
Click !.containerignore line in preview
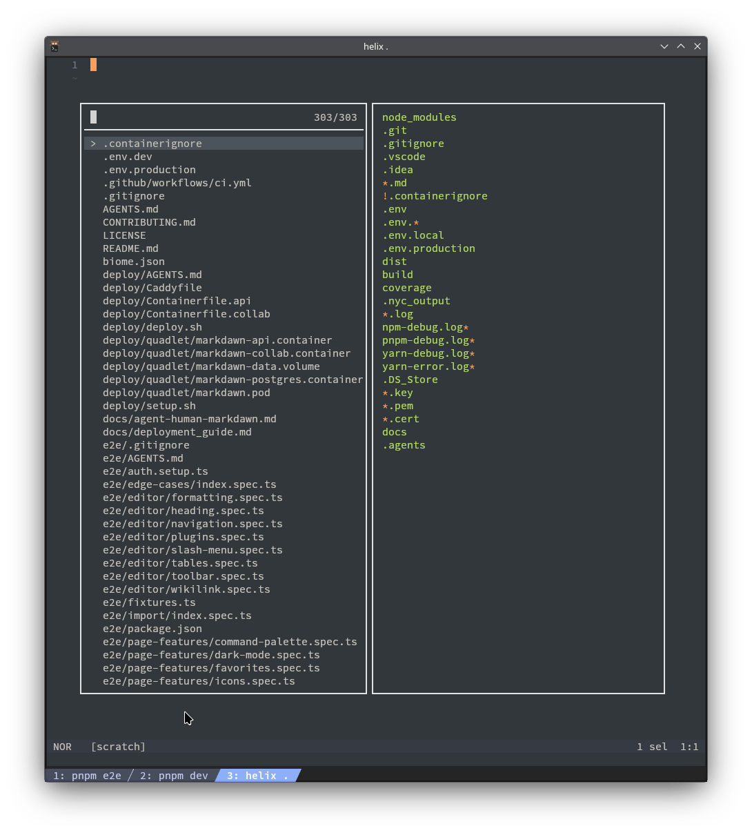[435, 196]
